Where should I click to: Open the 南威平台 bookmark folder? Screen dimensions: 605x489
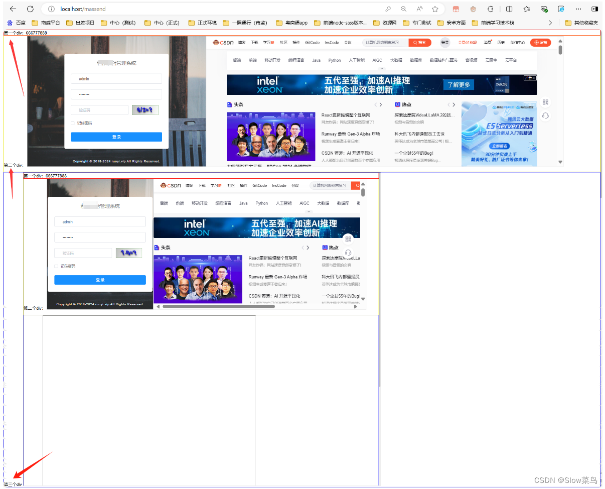coord(46,23)
